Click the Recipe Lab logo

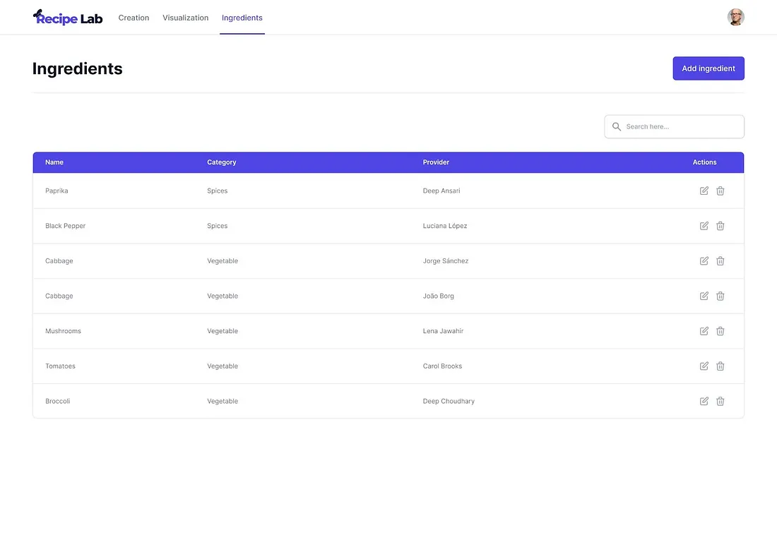(x=68, y=18)
